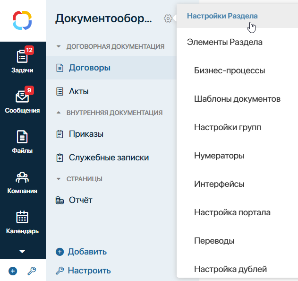This screenshot has width=298, height=281.
Task: Open the Компания people icon
Action: coord(22,177)
